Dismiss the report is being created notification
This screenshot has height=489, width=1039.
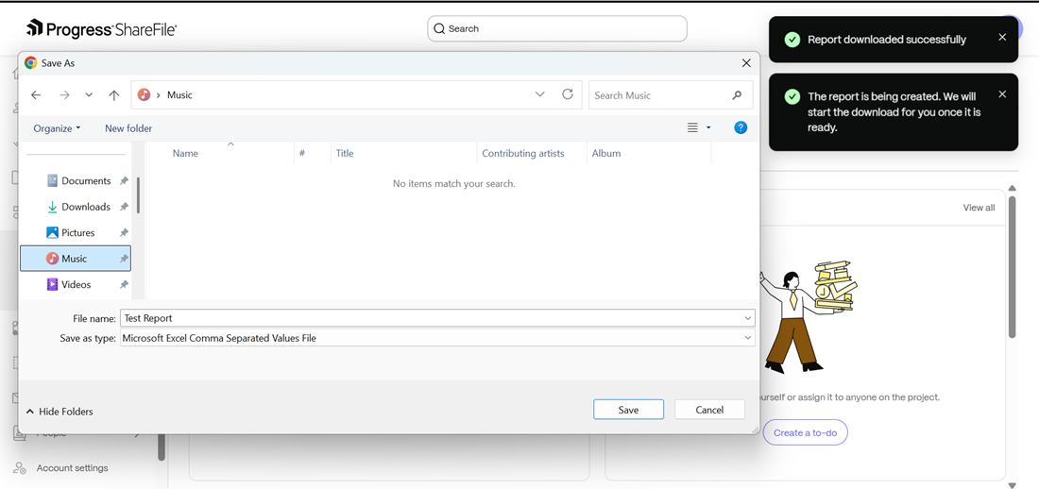[x=1002, y=94]
